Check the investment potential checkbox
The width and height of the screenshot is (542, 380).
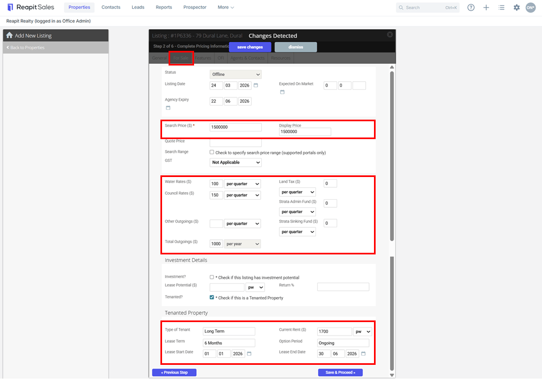212,277
